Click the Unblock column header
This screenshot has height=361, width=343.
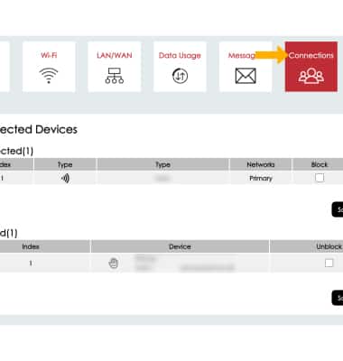pos(307,246)
